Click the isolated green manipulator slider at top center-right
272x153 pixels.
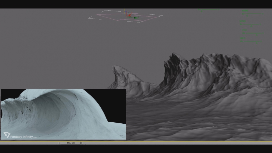pyautogui.click(x=209, y=10)
